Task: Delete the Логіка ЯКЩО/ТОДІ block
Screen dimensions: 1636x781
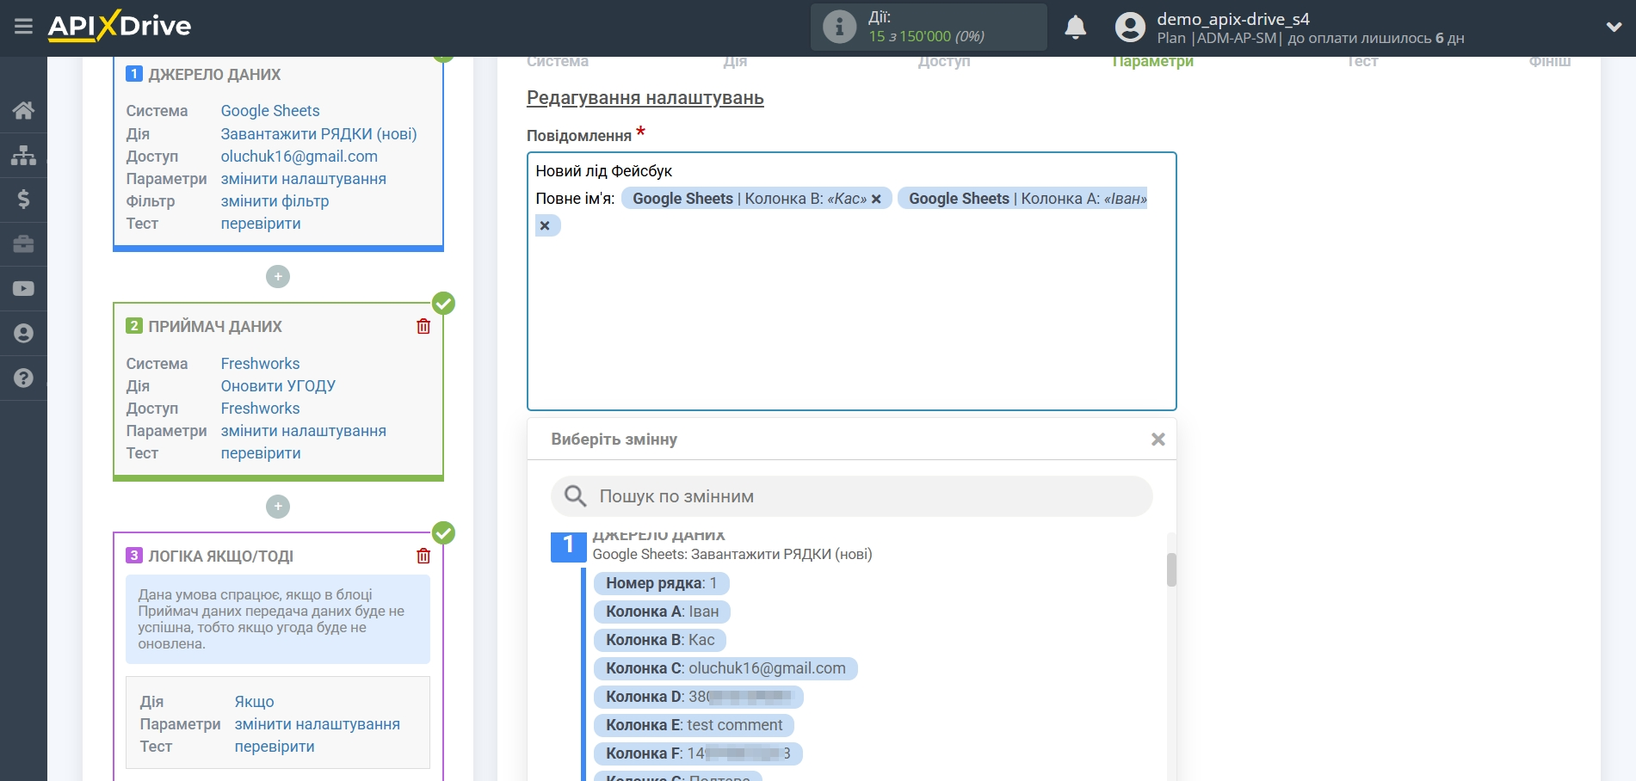Action: (423, 557)
